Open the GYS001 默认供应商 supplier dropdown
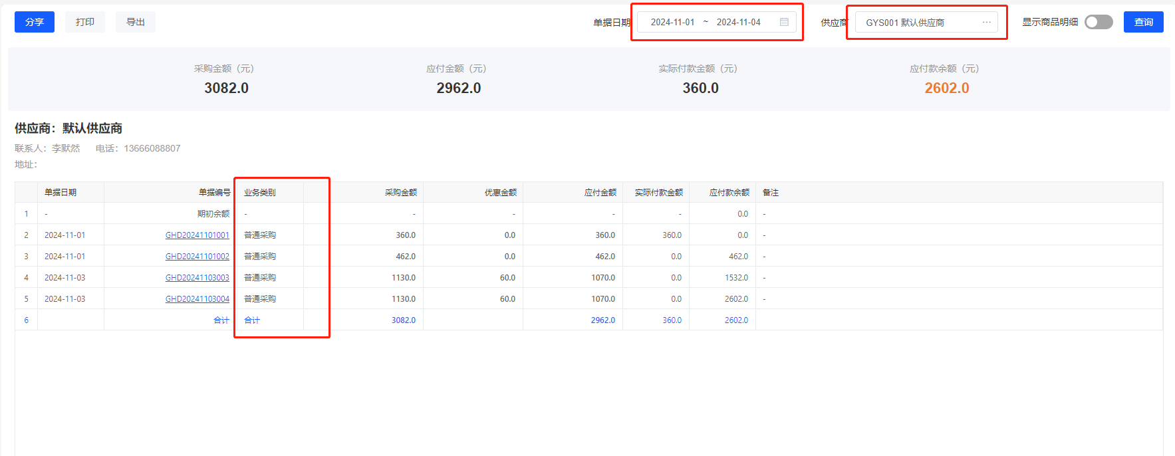 pyautogui.click(x=918, y=22)
